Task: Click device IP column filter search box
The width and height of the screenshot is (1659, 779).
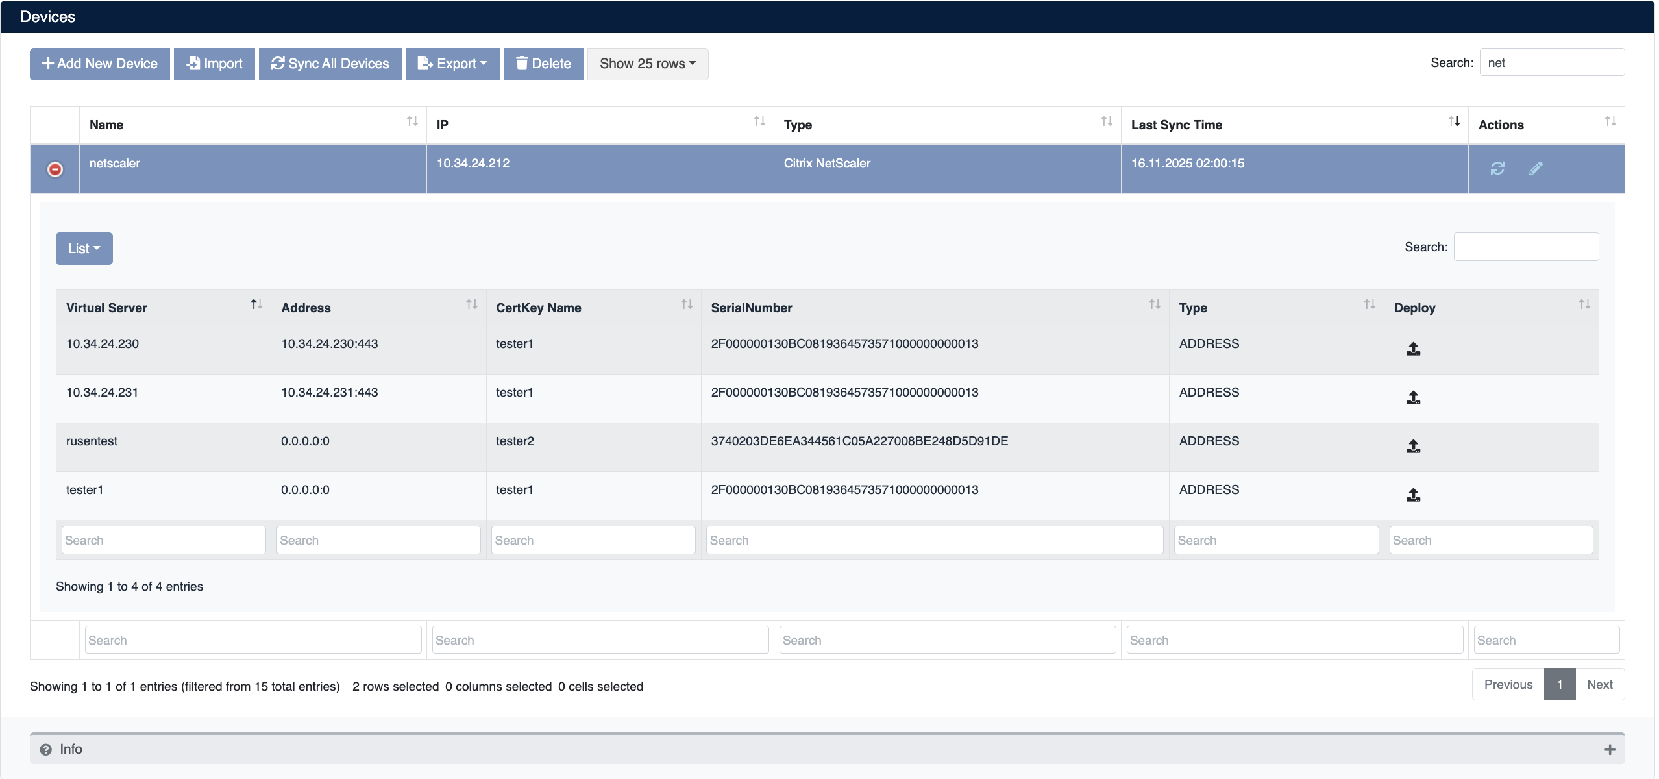Action: point(600,640)
